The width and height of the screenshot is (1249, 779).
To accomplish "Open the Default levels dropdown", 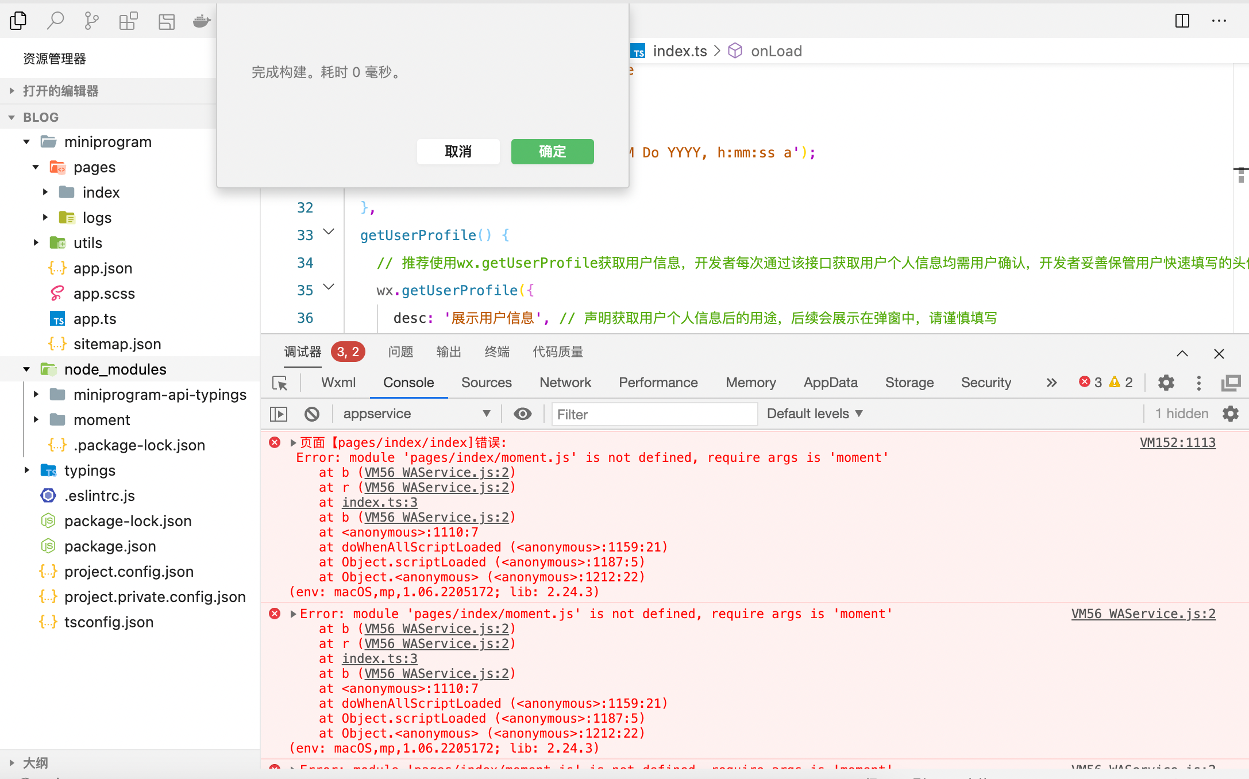I will click(x=815, y=414).
